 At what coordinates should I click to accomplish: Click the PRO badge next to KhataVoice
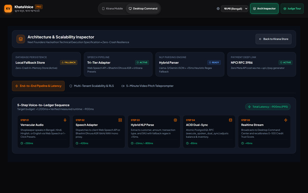[39, 7]
